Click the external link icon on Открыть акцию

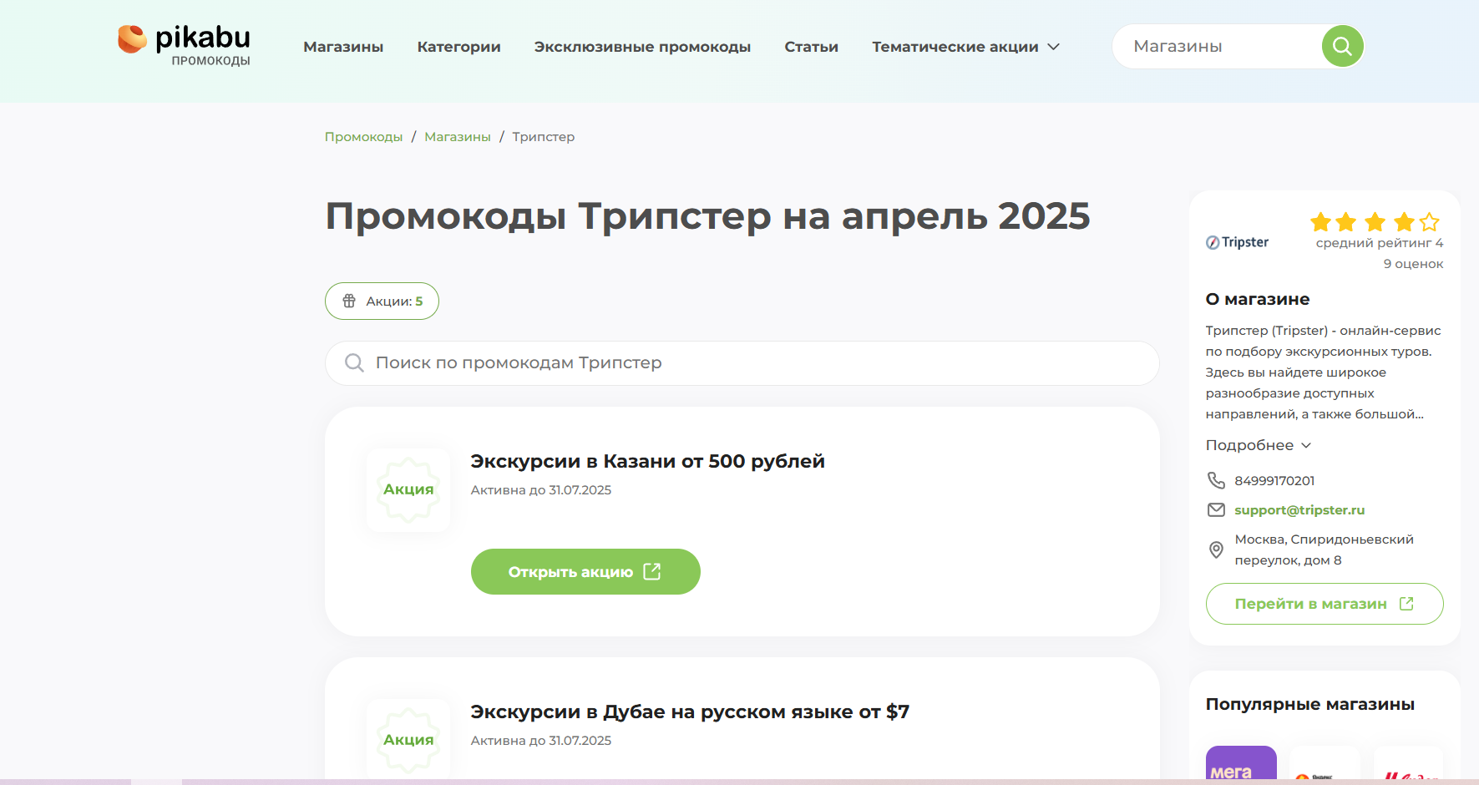(652, 571)
